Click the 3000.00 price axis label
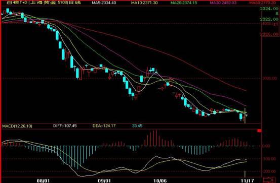280x183 pixels. 270,78
